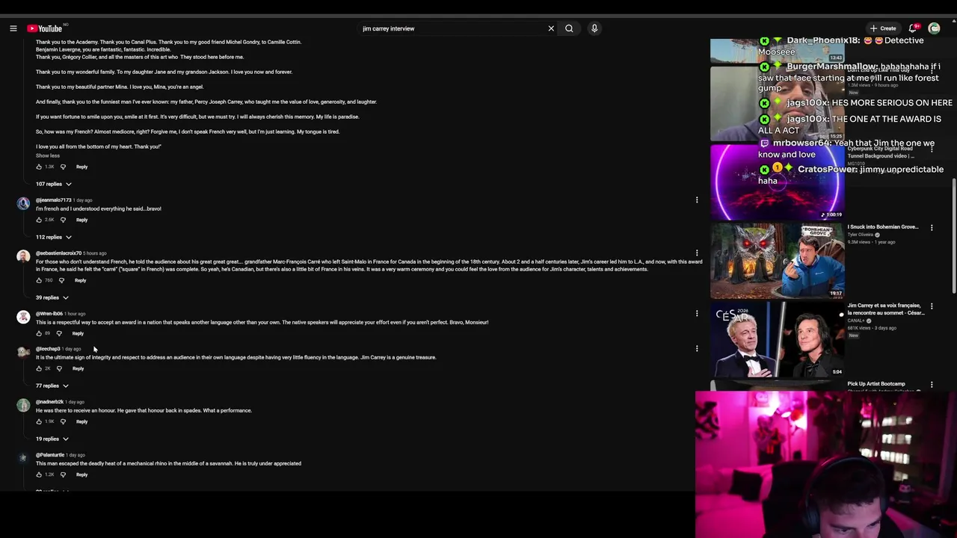Open the account avatar menu
Image resolution: width=957 pixels, height=538 pixels.
point(934,28)
